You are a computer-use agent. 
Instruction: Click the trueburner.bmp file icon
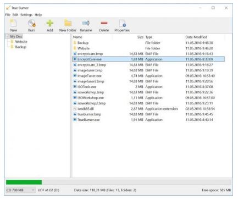(75, 114)
